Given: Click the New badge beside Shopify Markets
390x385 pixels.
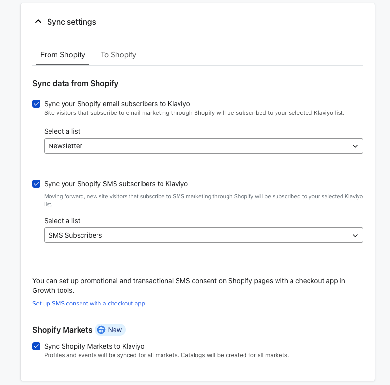Looking at the screenshot, I should coord(110,330).
